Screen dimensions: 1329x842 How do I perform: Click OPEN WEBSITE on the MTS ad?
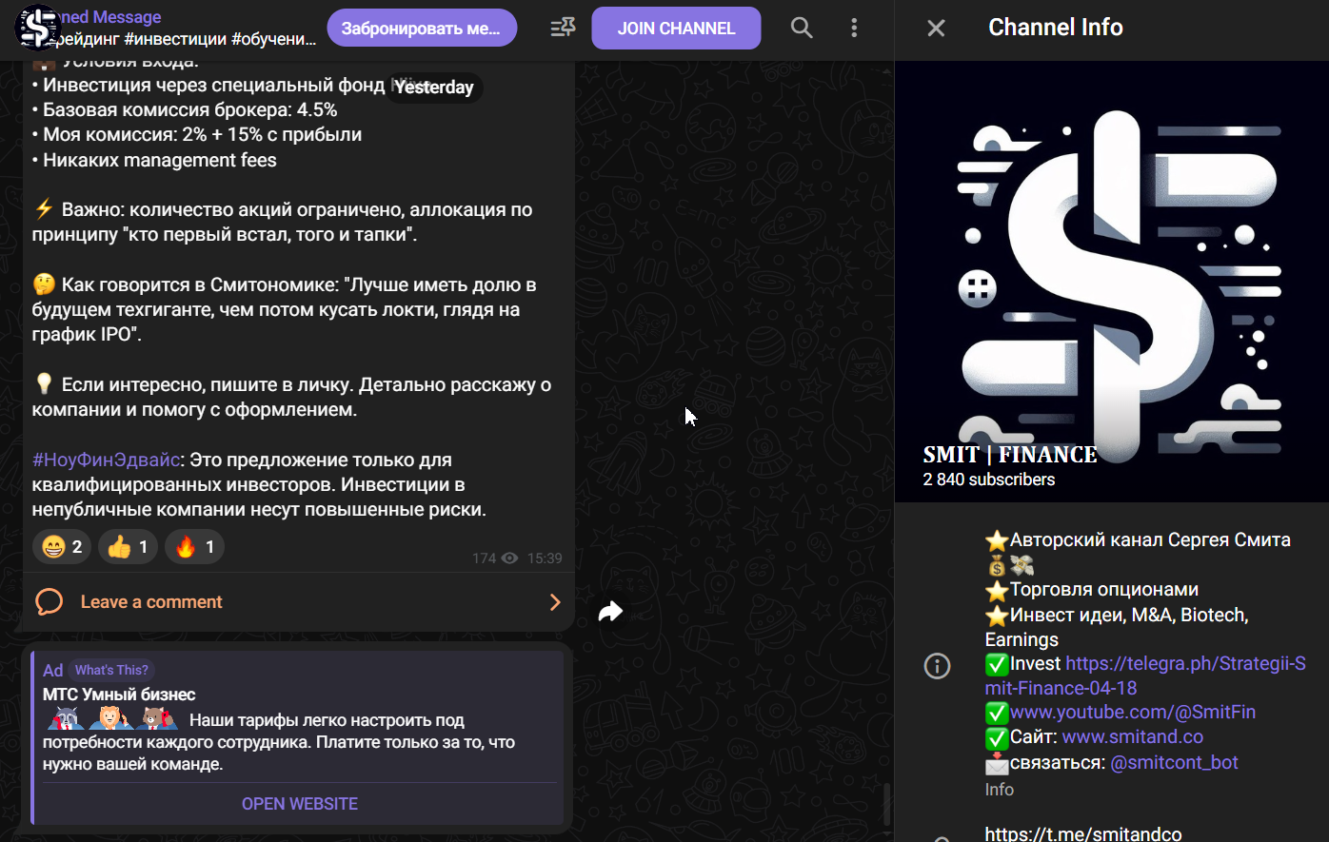pos(300,804)
